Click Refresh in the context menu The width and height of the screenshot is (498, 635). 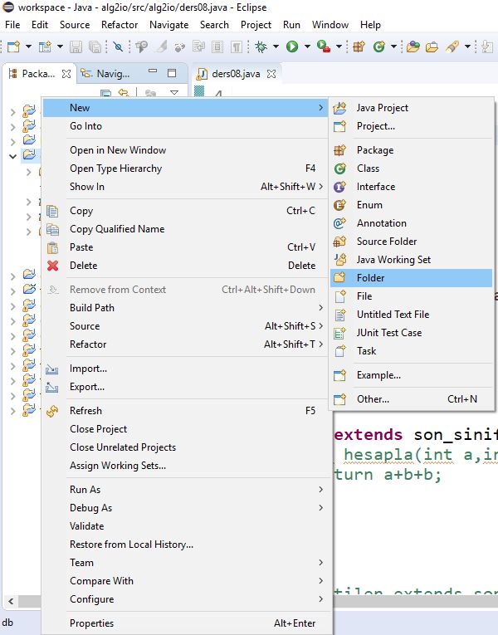(185, 411)
